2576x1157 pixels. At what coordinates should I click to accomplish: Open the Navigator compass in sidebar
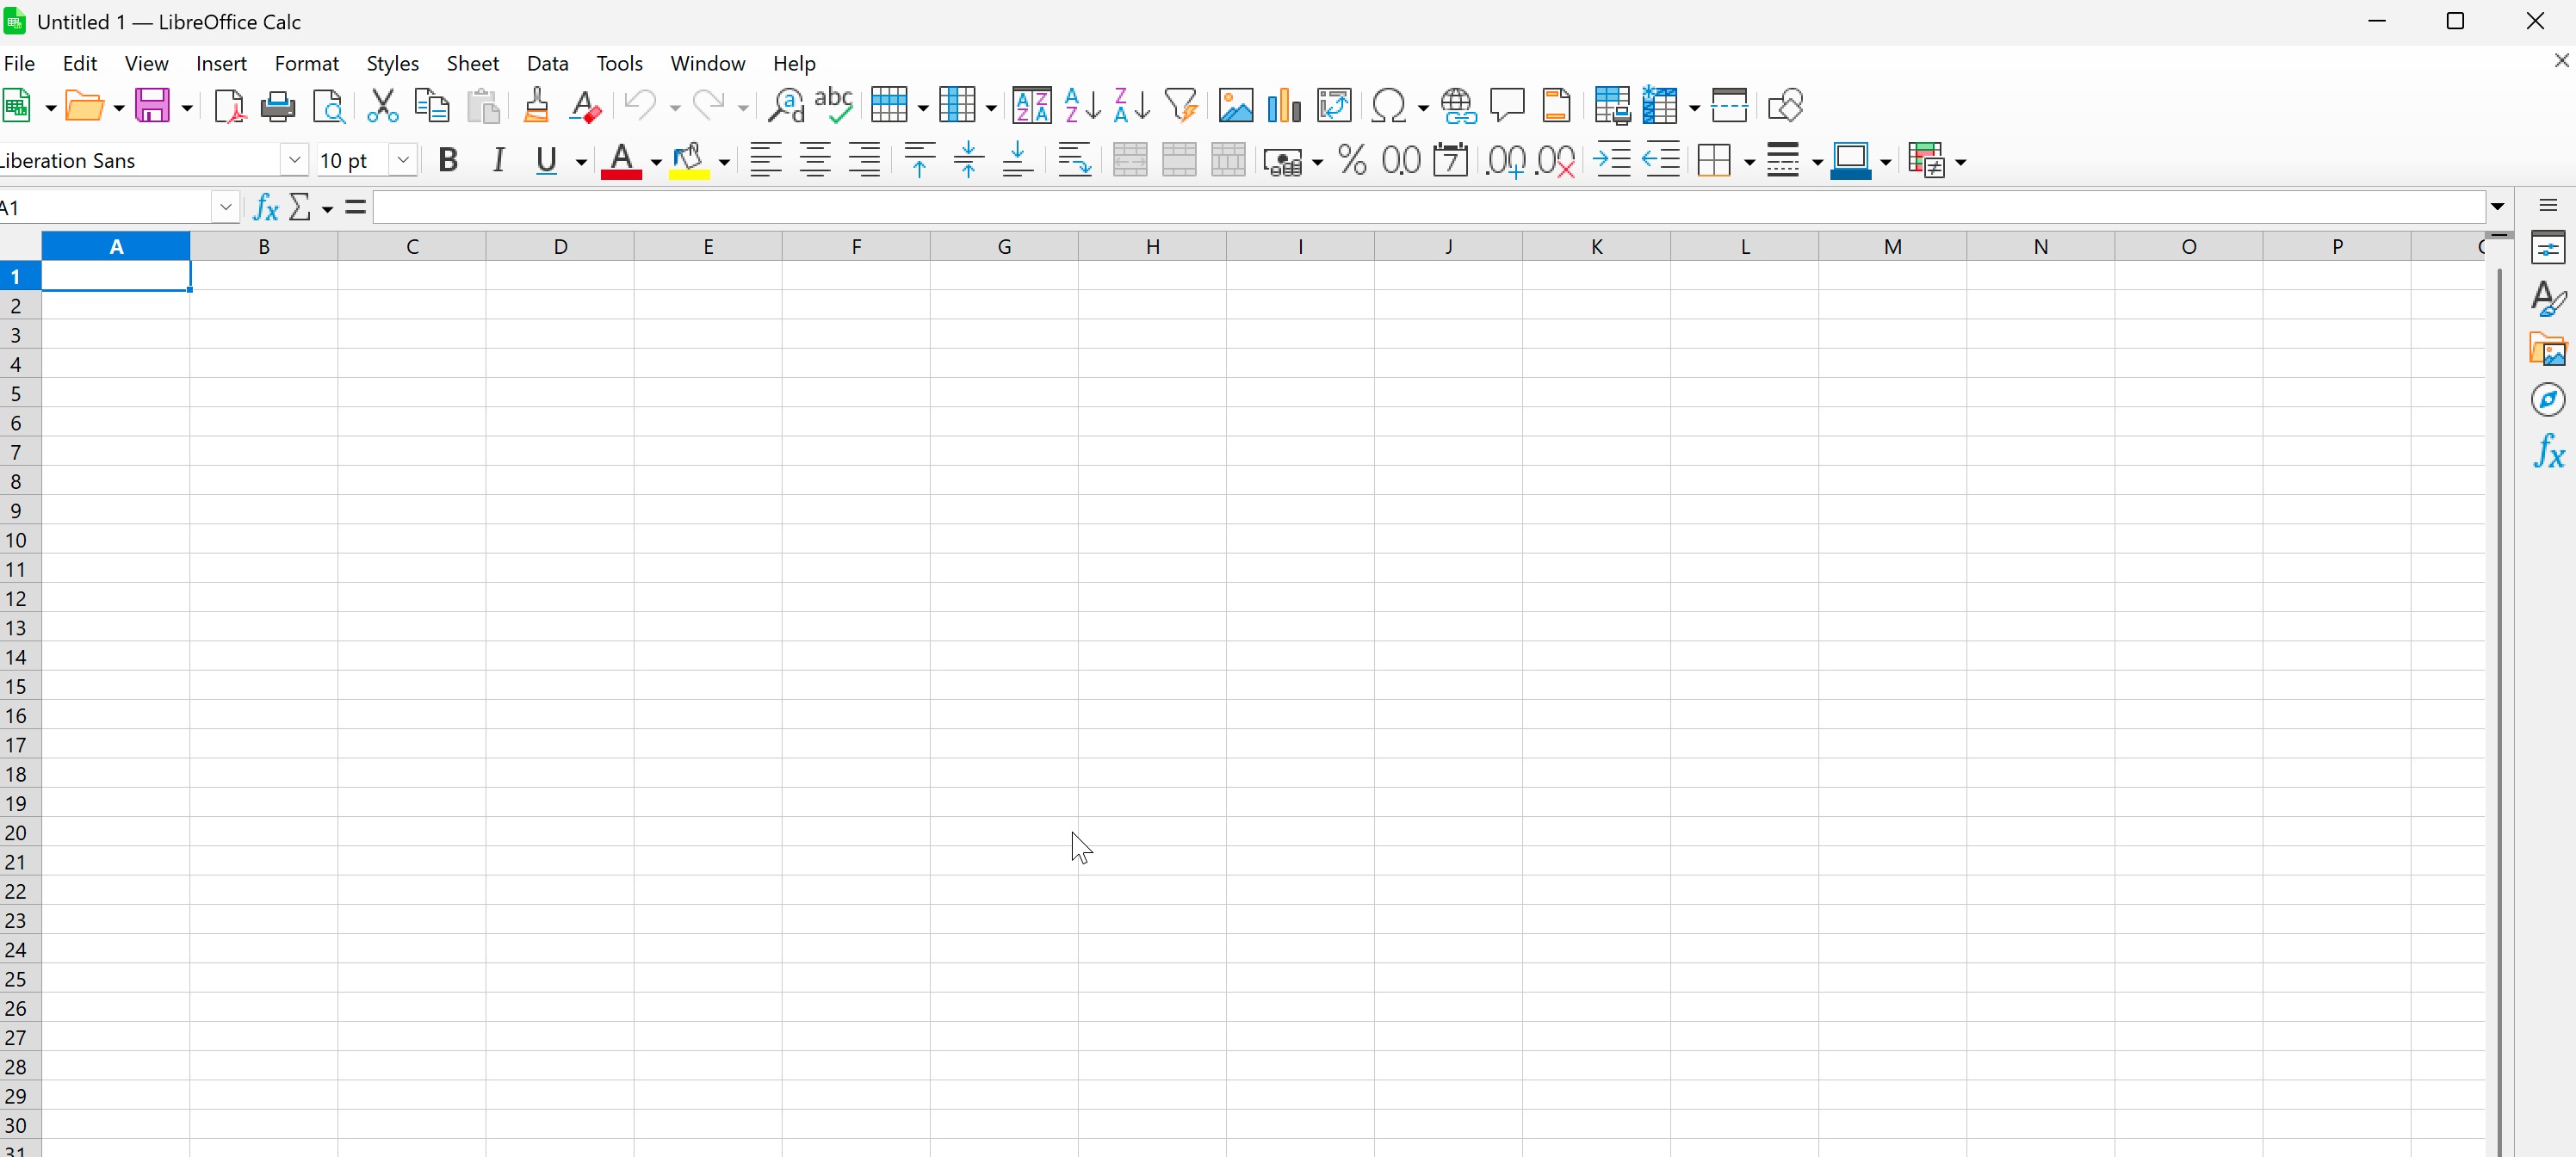[2547, 400]
